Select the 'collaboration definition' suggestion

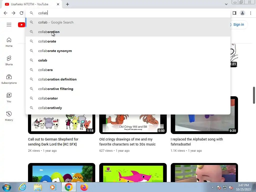tap(128, 79)
